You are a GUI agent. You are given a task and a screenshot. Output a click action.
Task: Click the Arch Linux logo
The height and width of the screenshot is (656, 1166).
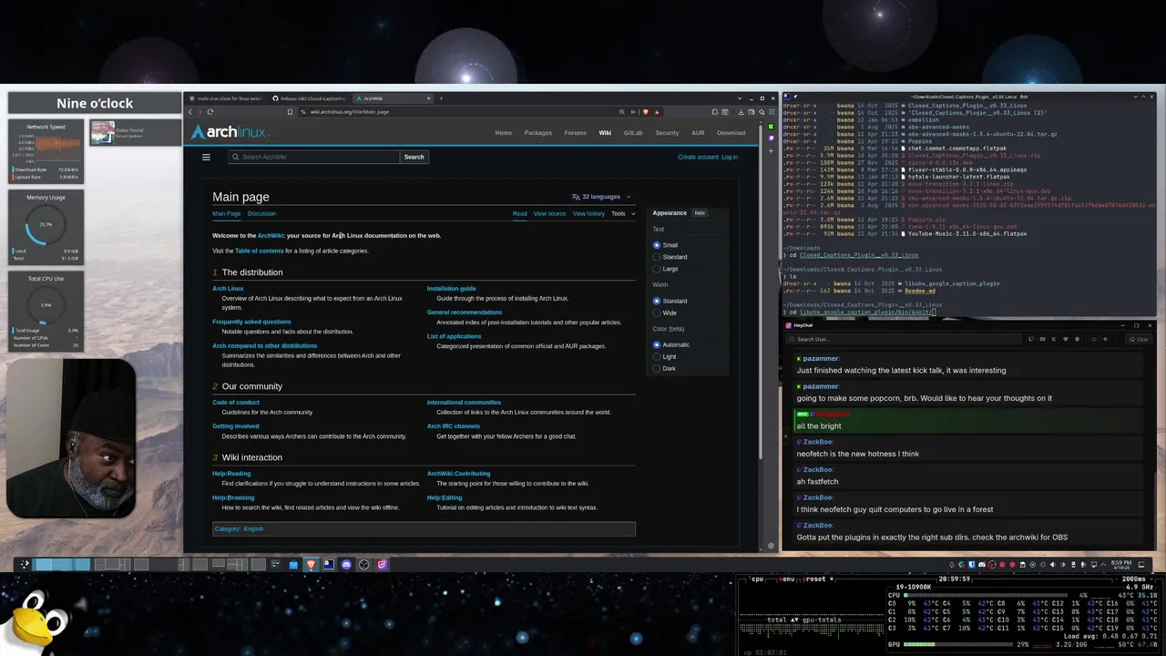point(229,132)
